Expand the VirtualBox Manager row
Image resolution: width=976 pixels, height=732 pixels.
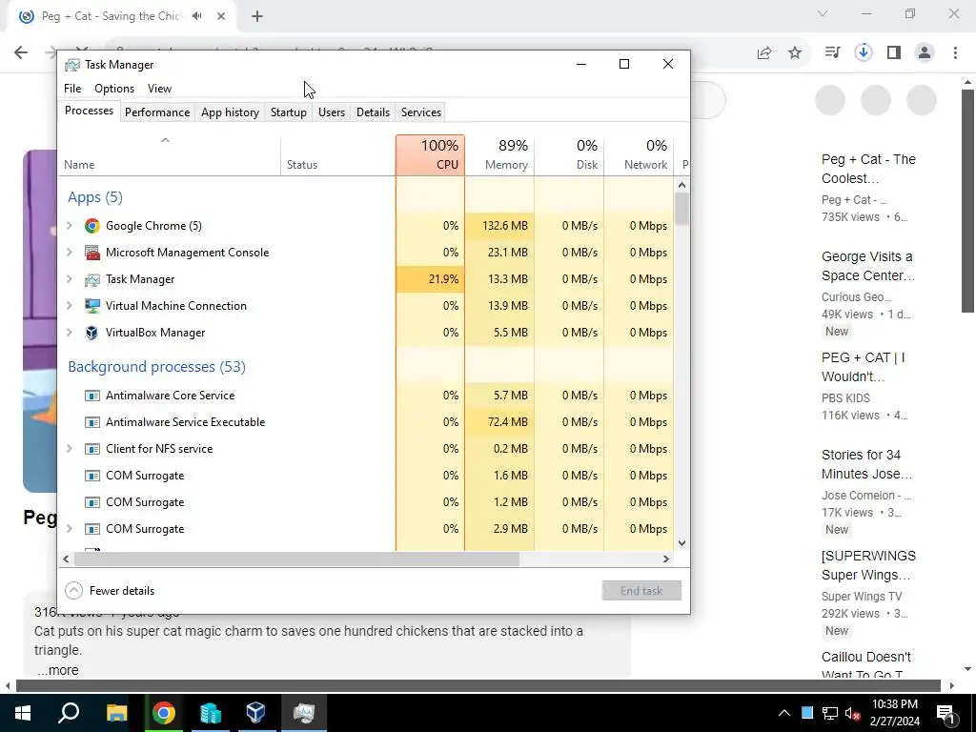69,333
